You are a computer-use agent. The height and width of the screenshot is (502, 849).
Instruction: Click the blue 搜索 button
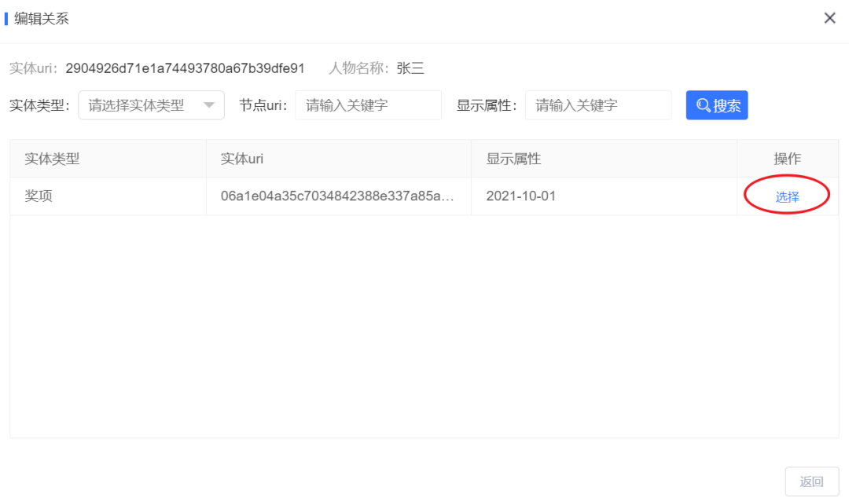point(716,104)
